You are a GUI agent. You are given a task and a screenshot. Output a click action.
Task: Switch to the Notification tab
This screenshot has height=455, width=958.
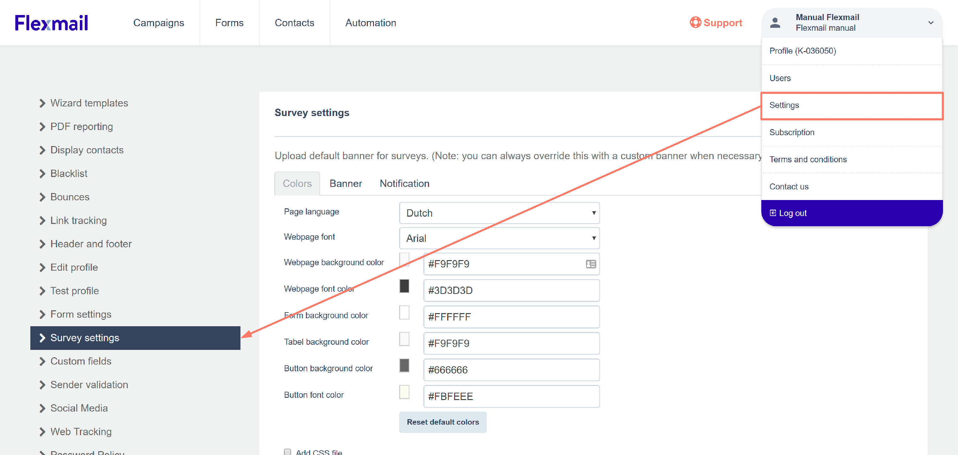tap(404, 183)
